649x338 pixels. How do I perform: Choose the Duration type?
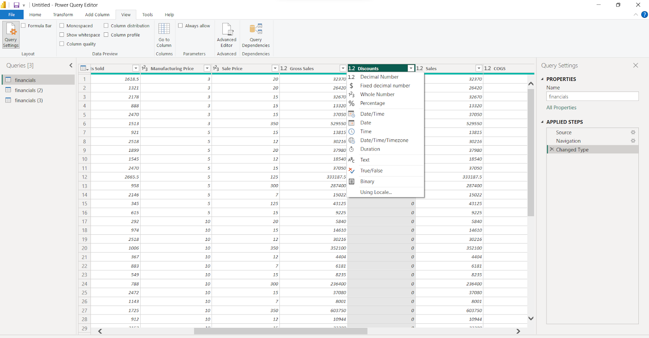tap(386, 149)
